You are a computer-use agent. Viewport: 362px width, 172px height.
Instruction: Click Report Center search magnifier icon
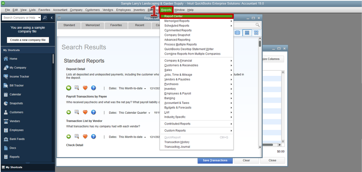257,25
